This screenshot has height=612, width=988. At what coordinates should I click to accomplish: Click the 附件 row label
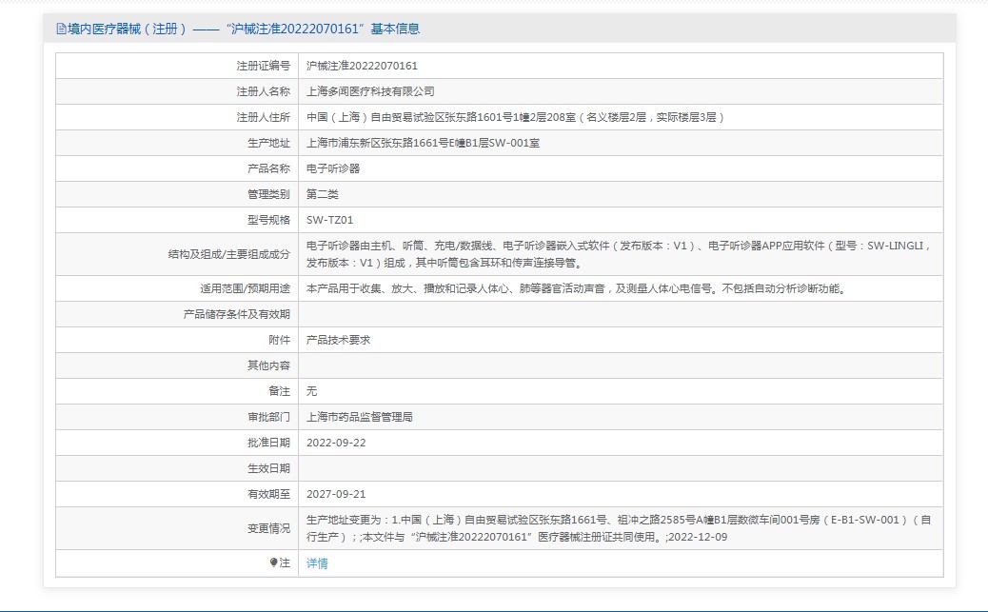(279, 340)
